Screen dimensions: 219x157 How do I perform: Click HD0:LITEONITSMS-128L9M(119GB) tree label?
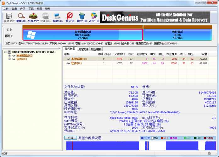[x=34, y=52]
